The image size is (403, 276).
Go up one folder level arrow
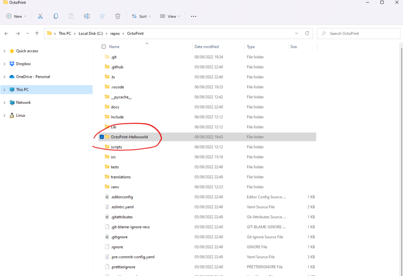[37, 33]
